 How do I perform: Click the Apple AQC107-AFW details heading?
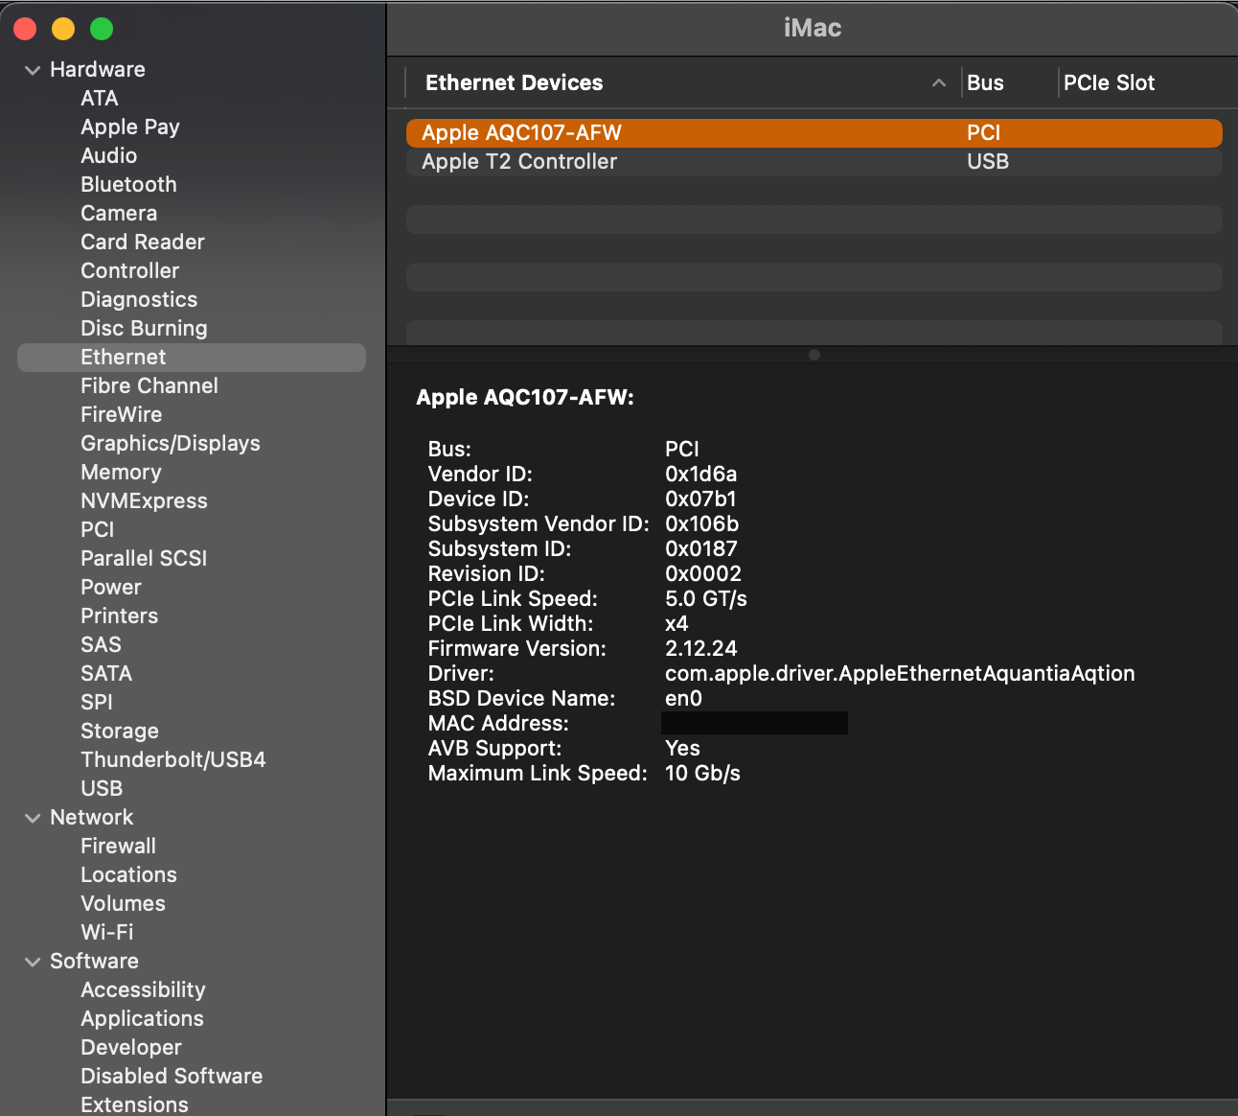[525, 398]
